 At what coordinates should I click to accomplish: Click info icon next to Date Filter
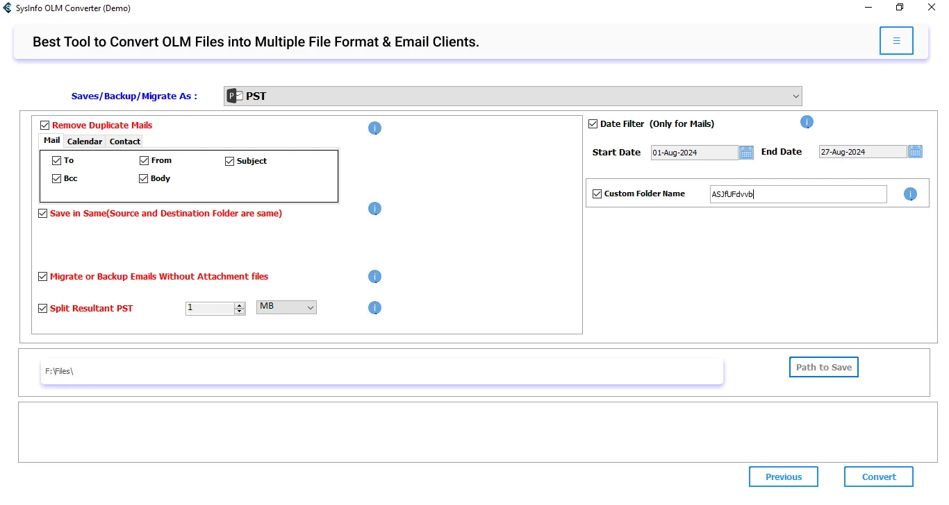807,122
